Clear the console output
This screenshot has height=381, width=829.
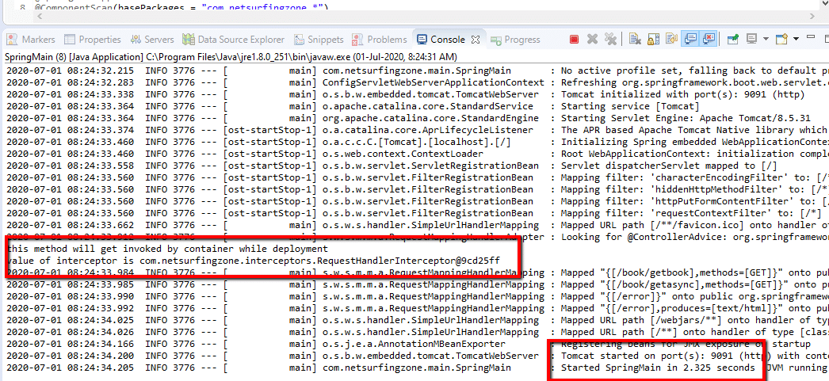pyautogui.click(x=635, y=39)
